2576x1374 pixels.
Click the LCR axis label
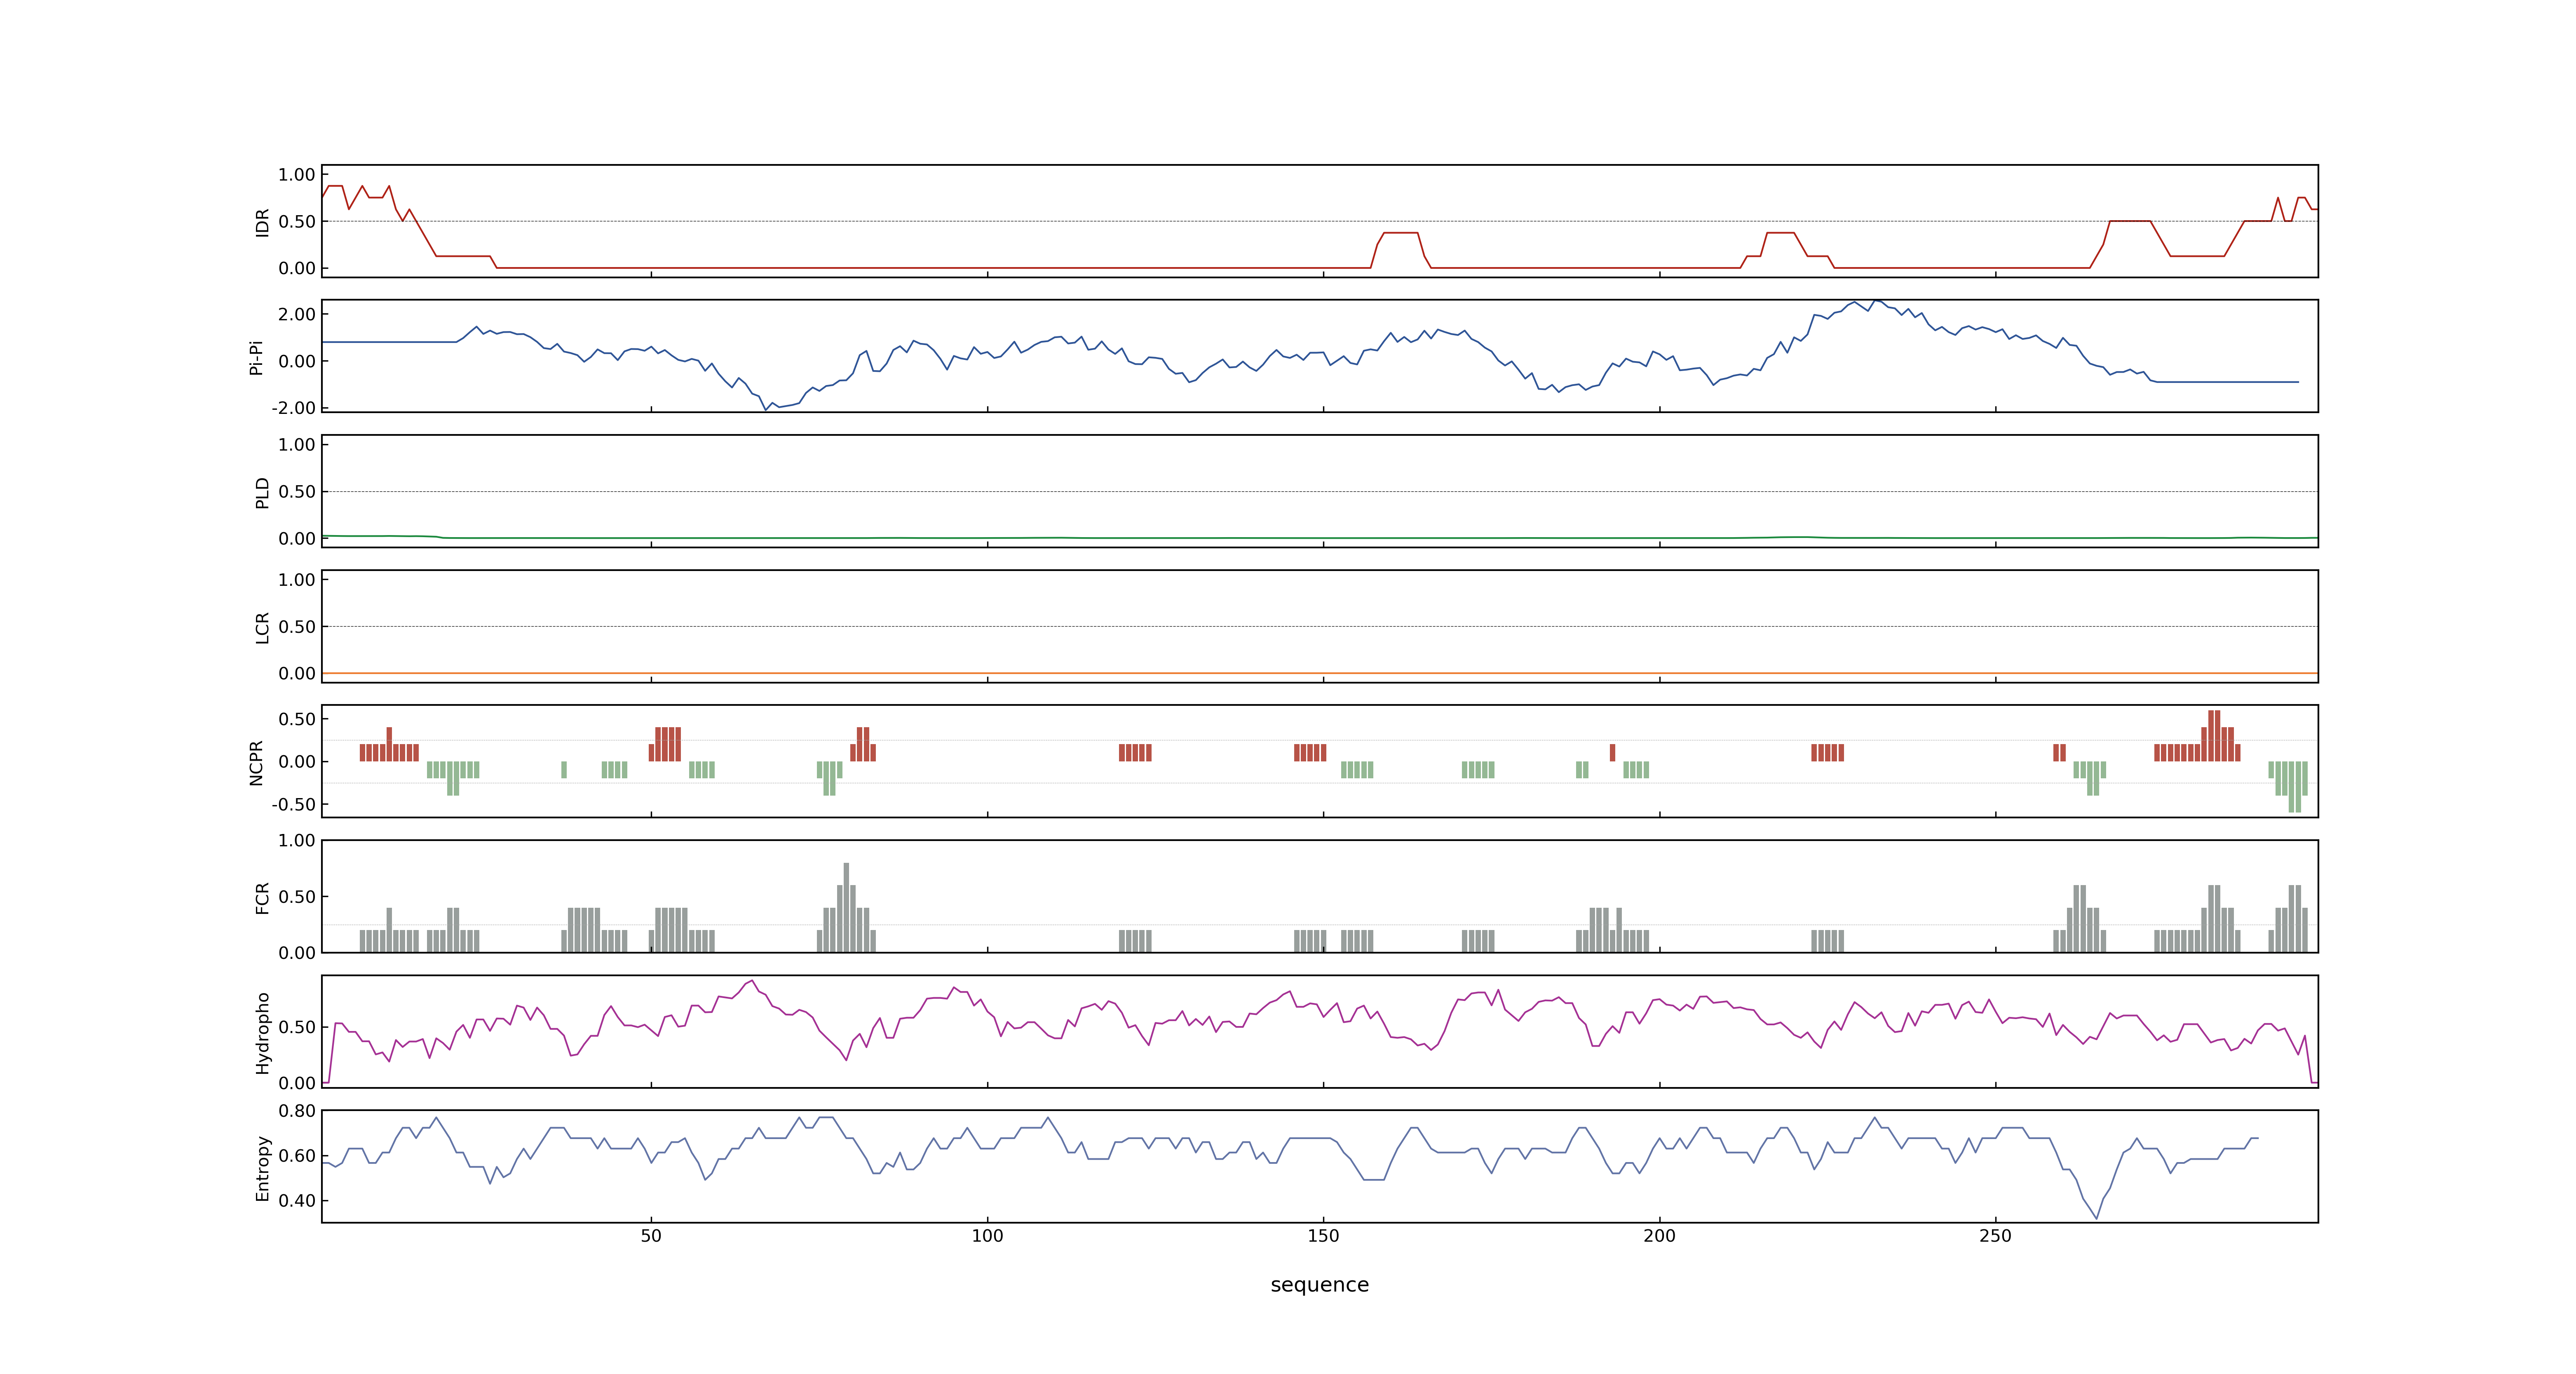[x=262, y=627]
